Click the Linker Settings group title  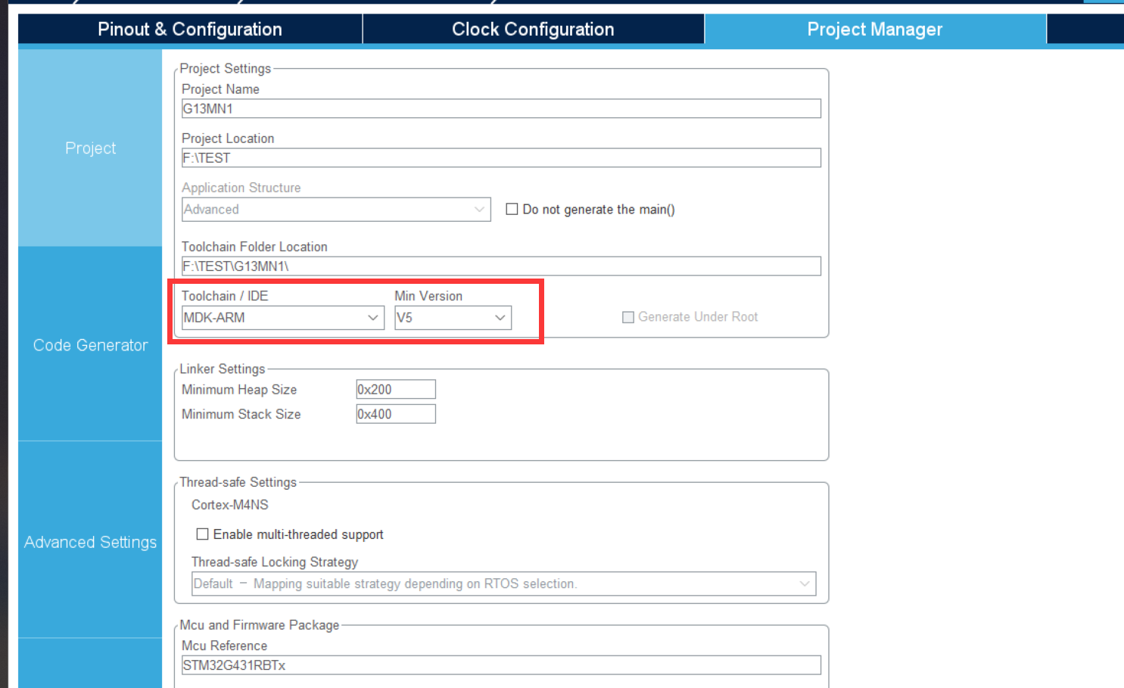223,369
